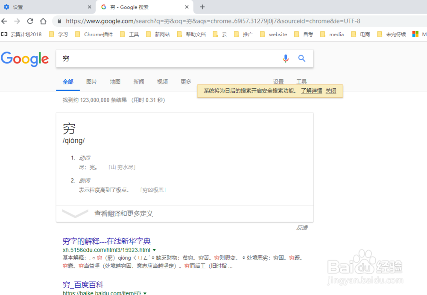Click the voice search microphone icon

[x=285, y=58]
